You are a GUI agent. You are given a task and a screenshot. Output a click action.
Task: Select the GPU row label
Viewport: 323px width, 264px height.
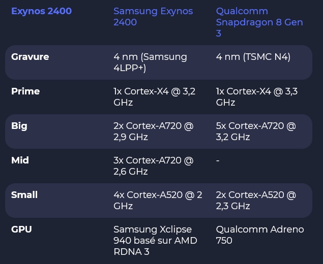coord(21,229)
